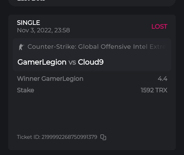Click the 'Ticket ID:' label text
Viewport: 184px width, 155px height.
pyautogui.click(x=28, y=137)
